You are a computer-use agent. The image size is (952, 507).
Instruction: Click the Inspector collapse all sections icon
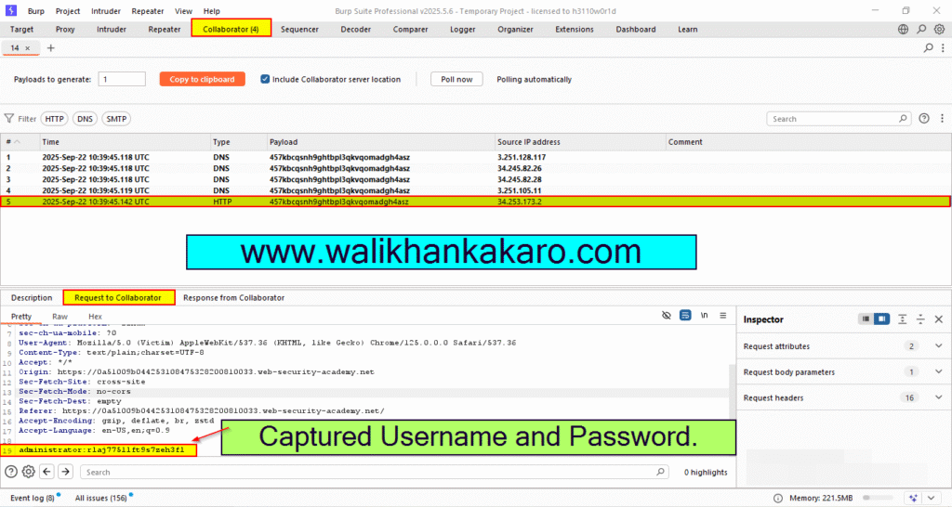(920, 319)
